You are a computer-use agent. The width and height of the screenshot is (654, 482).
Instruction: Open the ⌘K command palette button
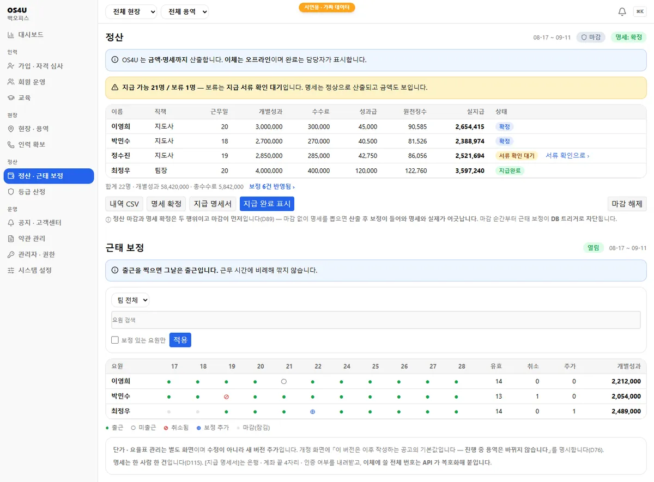coord(639,11)
